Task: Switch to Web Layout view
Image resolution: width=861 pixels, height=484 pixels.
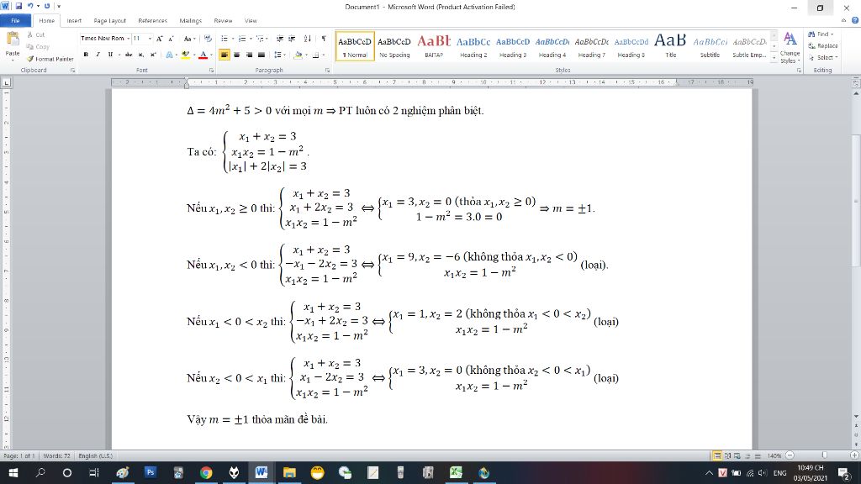Action: click(737, 456)
